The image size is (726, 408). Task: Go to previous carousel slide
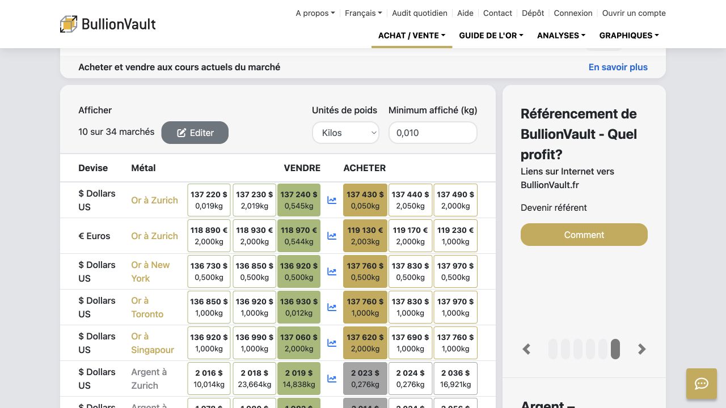click(x=527, y=349)
